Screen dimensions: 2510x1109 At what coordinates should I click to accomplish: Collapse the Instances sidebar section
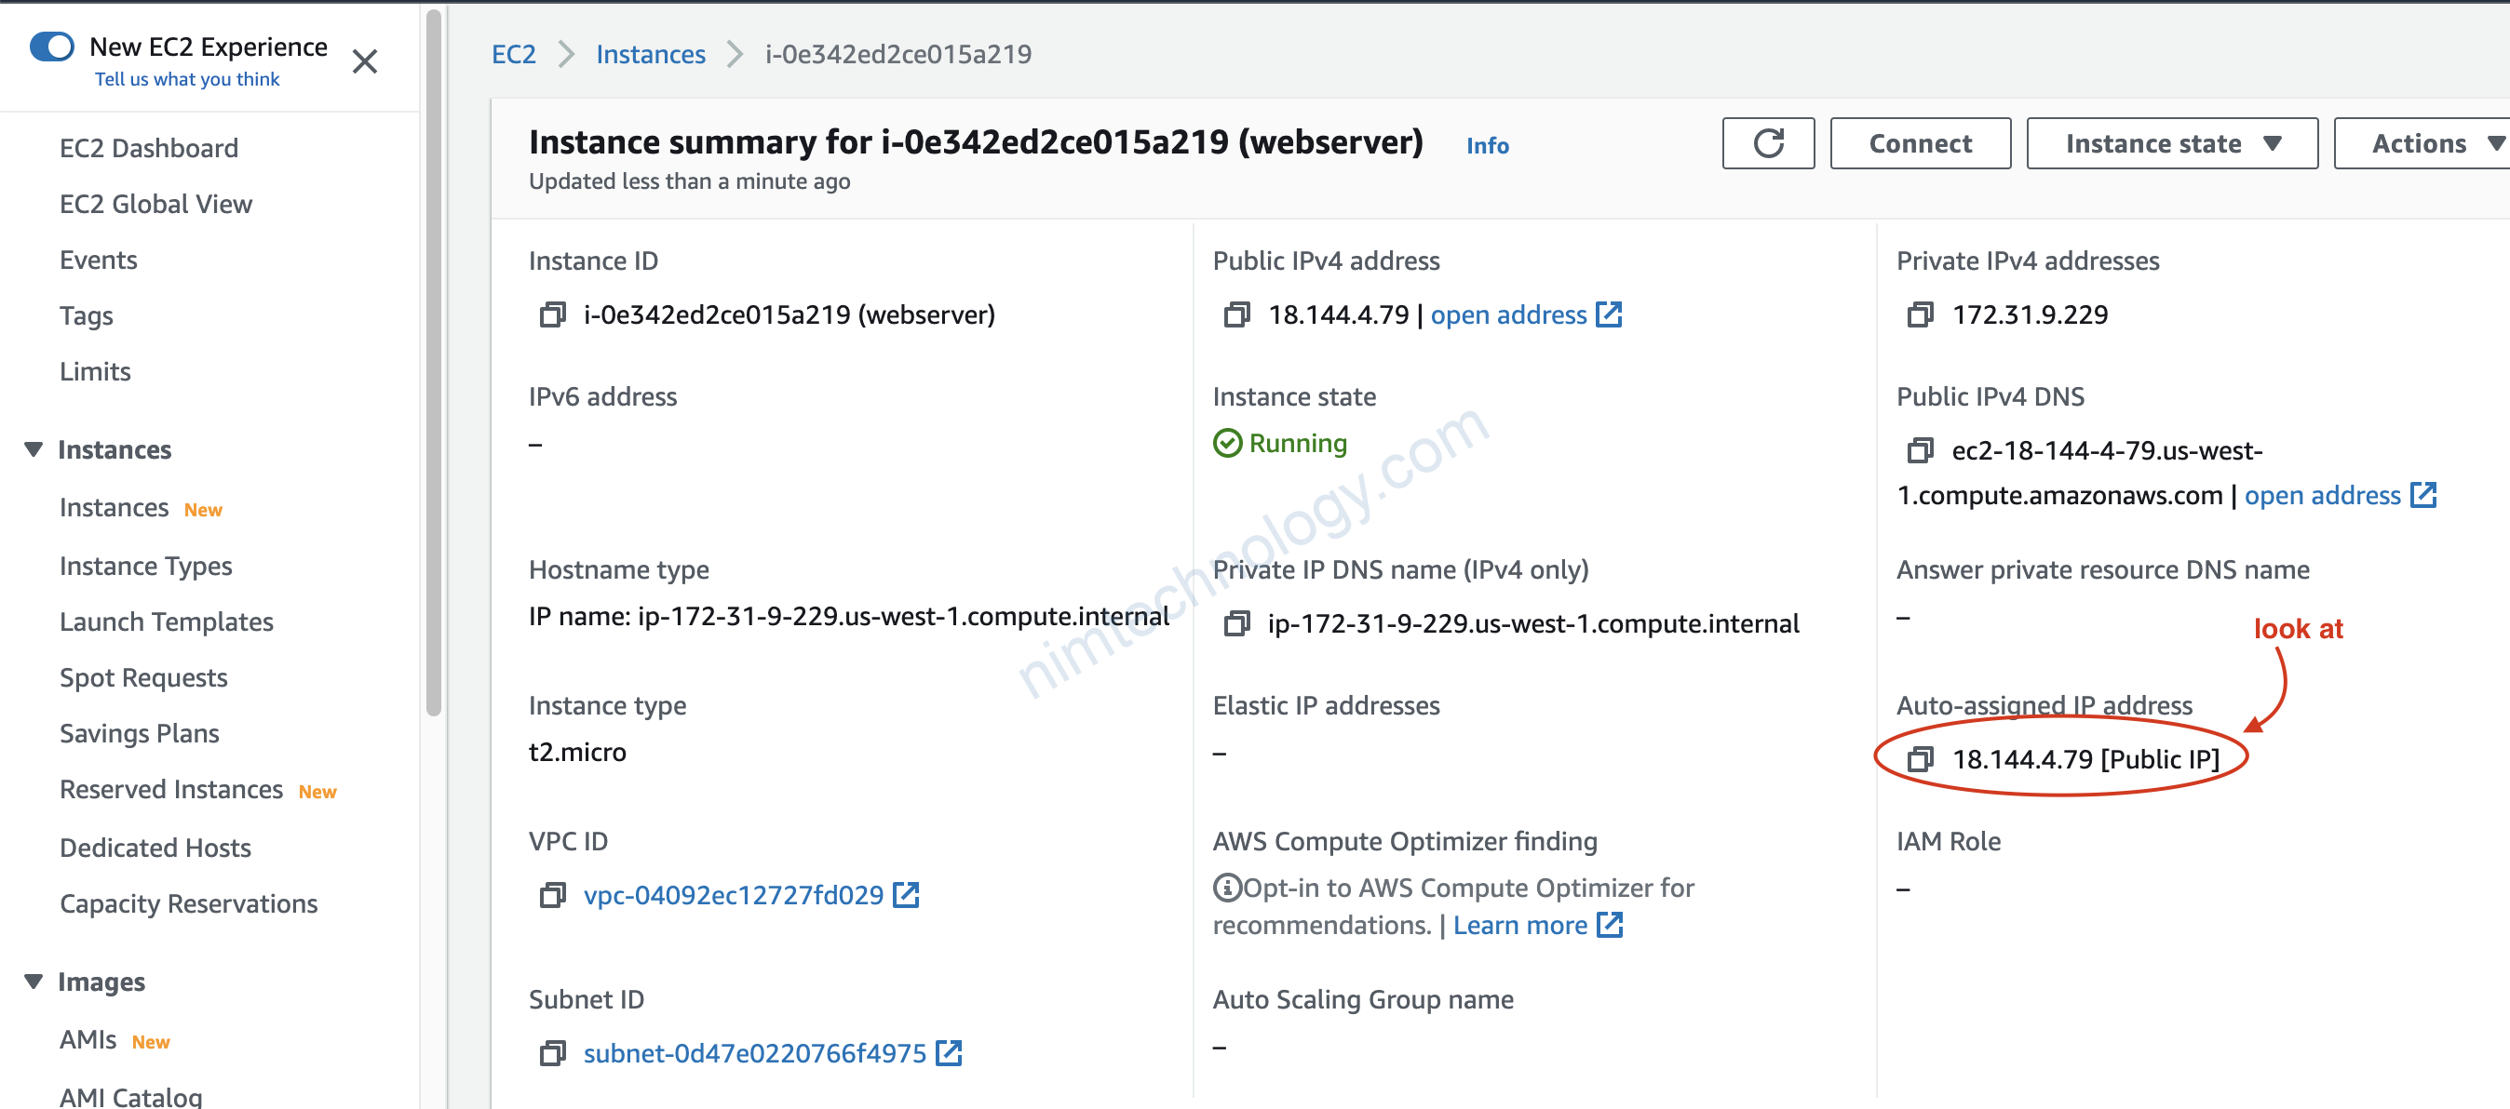(34, 448)
